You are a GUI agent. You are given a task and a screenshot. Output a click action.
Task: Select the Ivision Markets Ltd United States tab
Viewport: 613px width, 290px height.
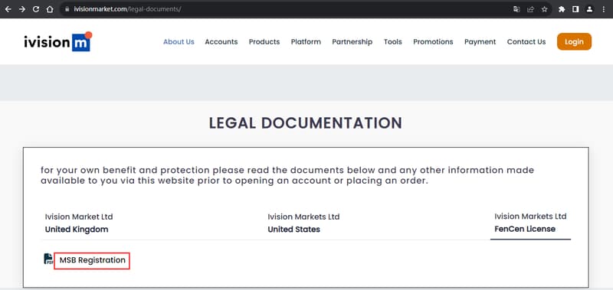point(303,223)
